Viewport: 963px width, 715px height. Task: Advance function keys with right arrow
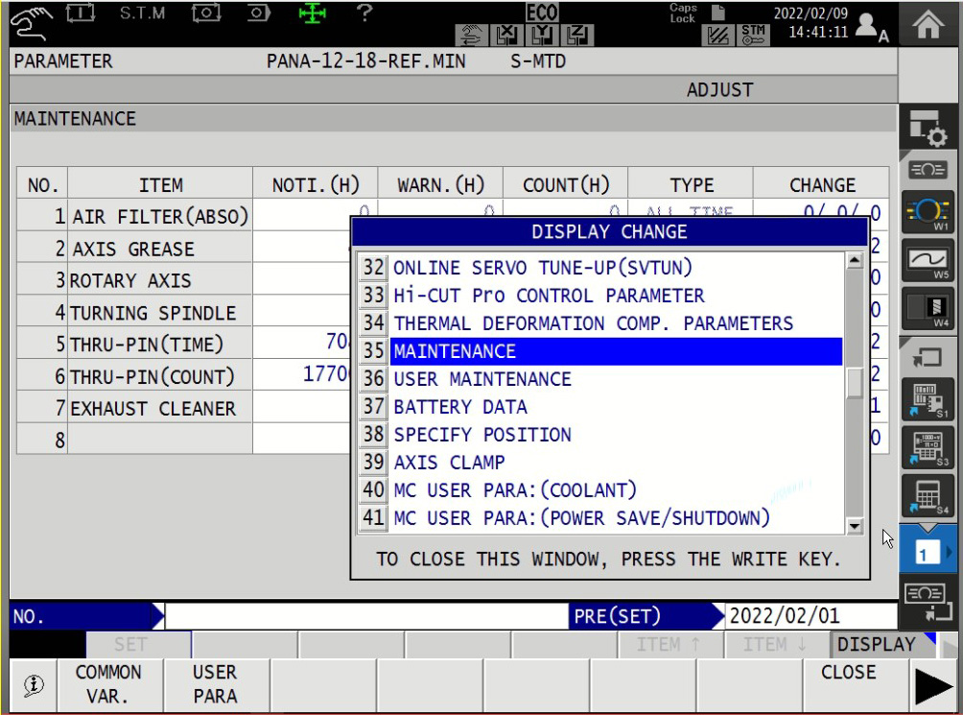coord(934,687)
